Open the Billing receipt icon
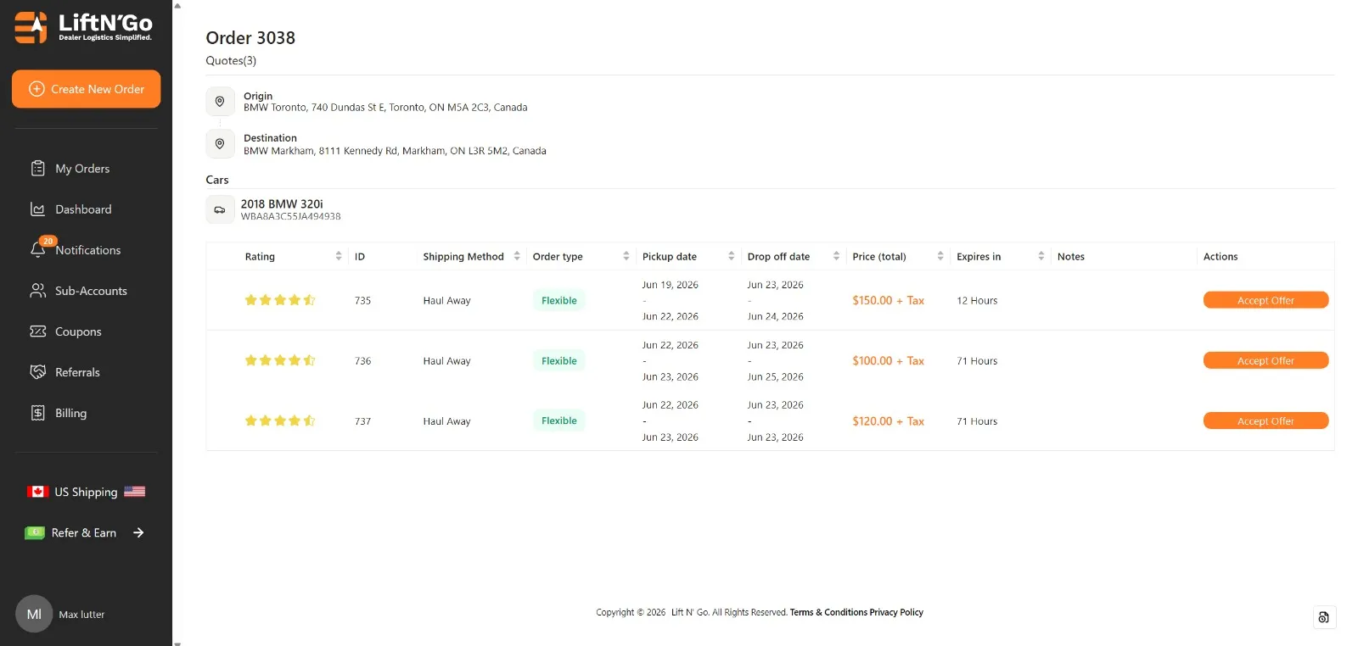Screen dimensions: 1358x646 pyautogui.click(x=37, y=412)
